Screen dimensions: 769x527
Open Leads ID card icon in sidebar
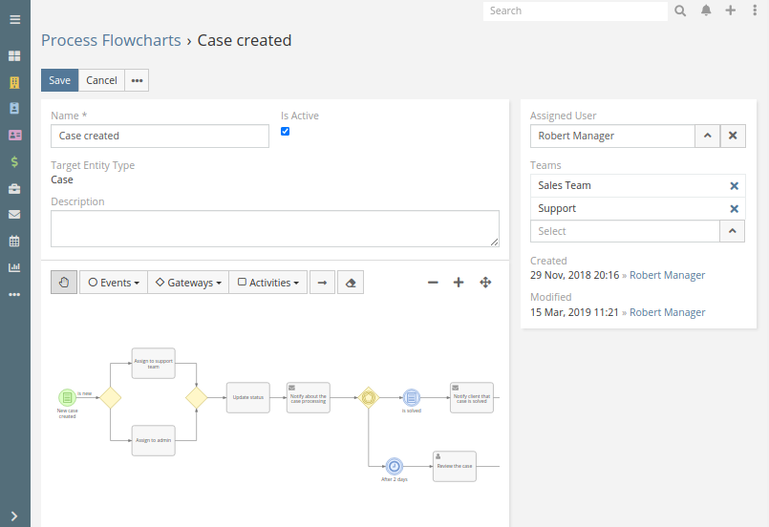[14, 135]
